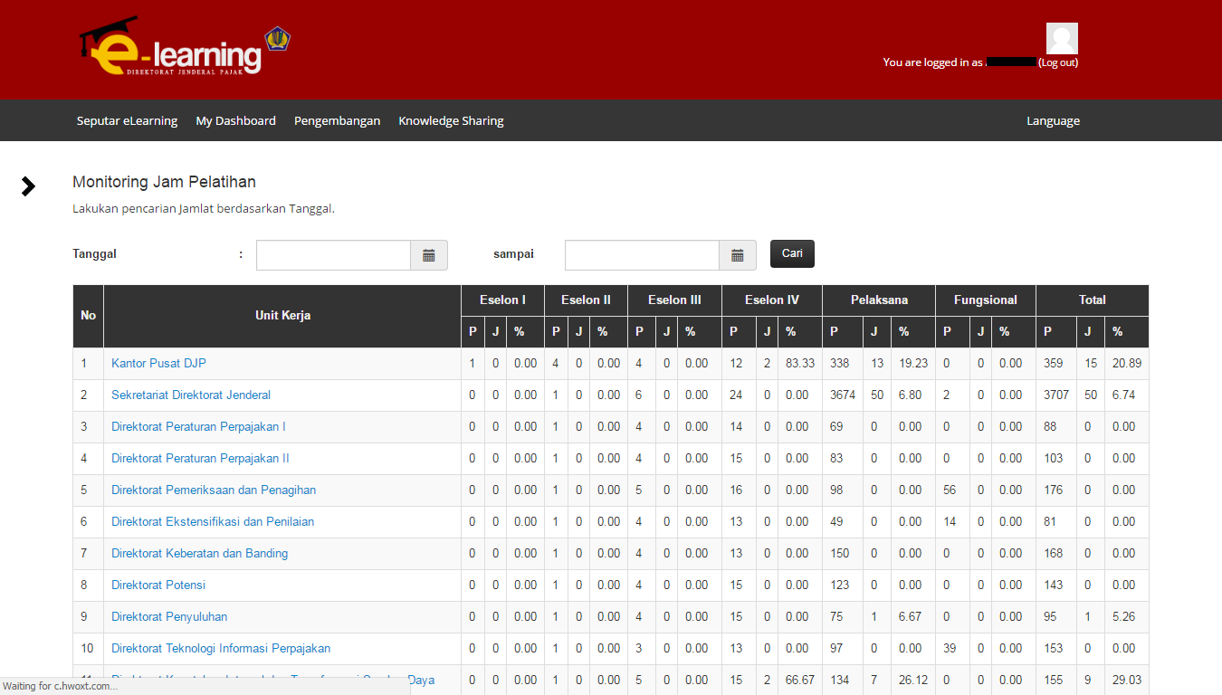Screen dimensions: 1222x695
Task: Open the Pengembangan menu
Action: (337, 120)
